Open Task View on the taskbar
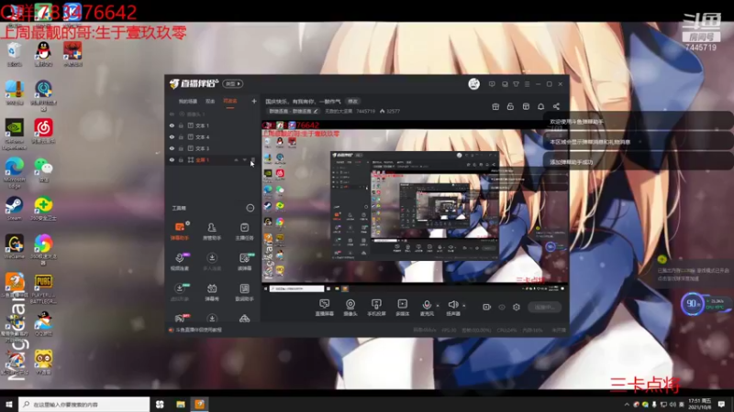The image size is (734, 412). (160, 404)
